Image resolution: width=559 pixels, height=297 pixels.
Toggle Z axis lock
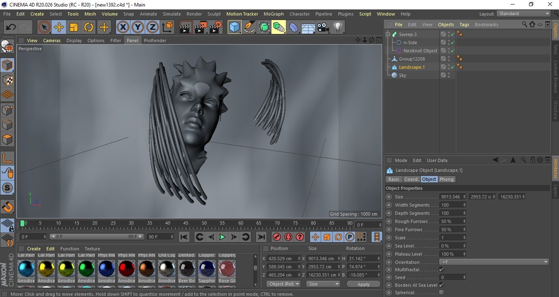point(152,27)
